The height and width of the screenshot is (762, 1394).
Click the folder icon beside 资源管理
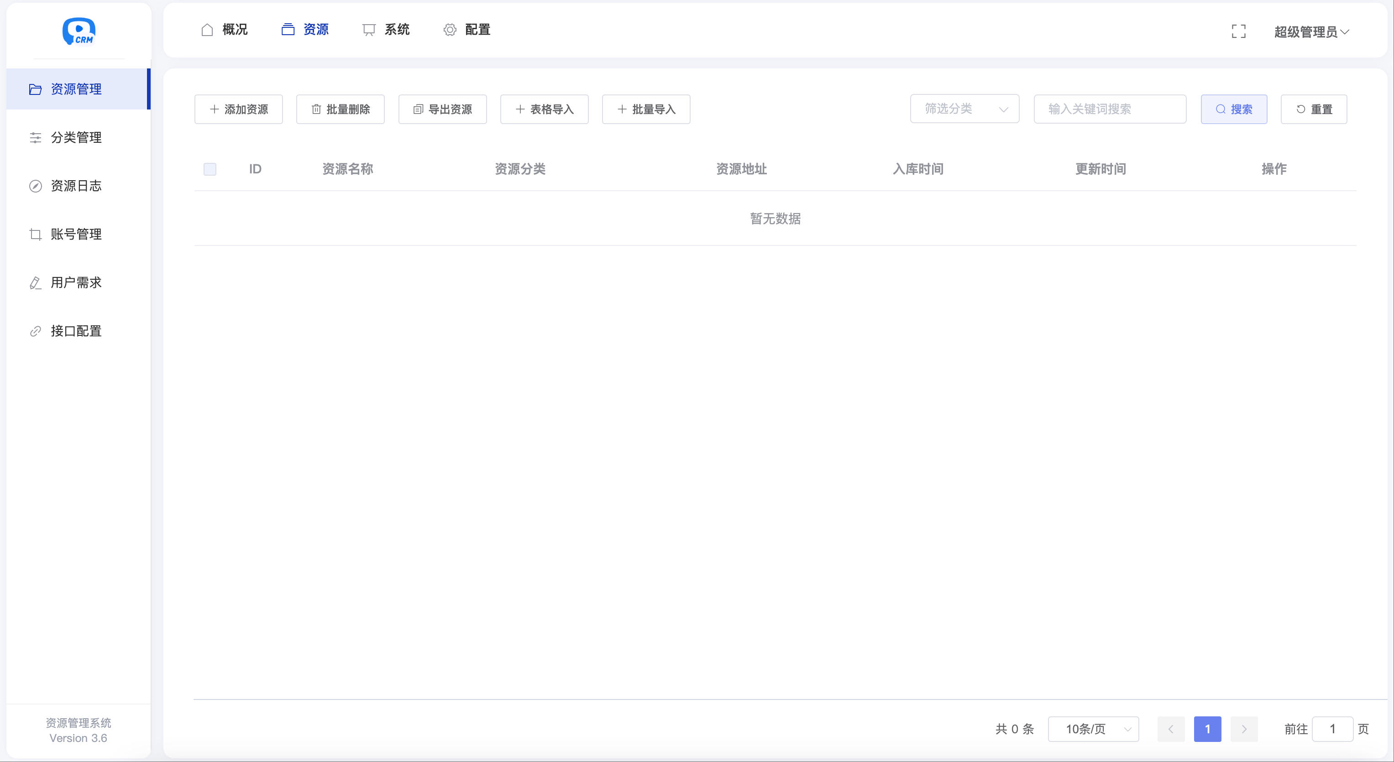[35, 89]
